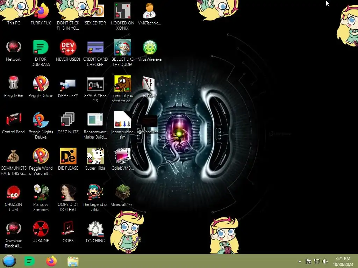Image resolution: width=358 pixels, height=268 pixels.
Task: Select the Network desktop icon
Action: coord(14,51)
